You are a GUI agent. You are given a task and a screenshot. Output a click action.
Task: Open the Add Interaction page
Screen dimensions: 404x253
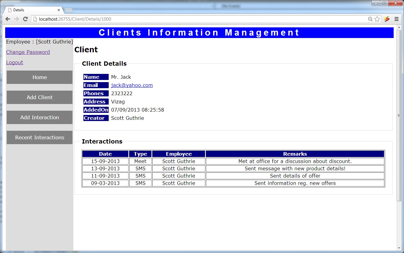[40, 117]
